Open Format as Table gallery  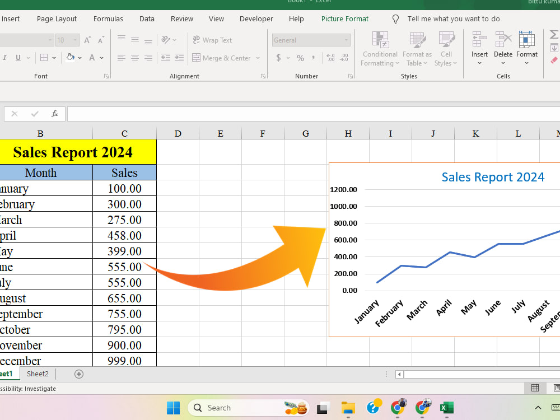(x=417, y=49)
